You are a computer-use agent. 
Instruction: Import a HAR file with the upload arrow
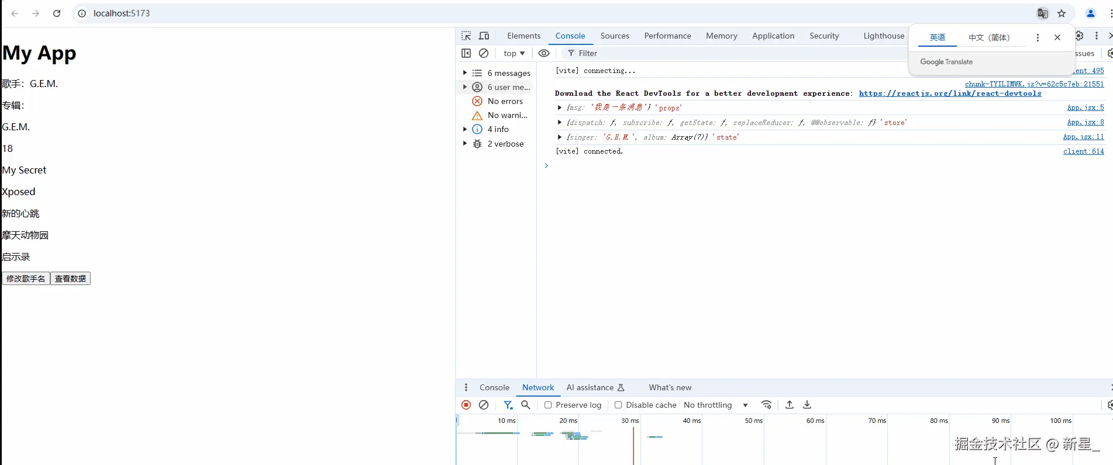tap(790, 405)
